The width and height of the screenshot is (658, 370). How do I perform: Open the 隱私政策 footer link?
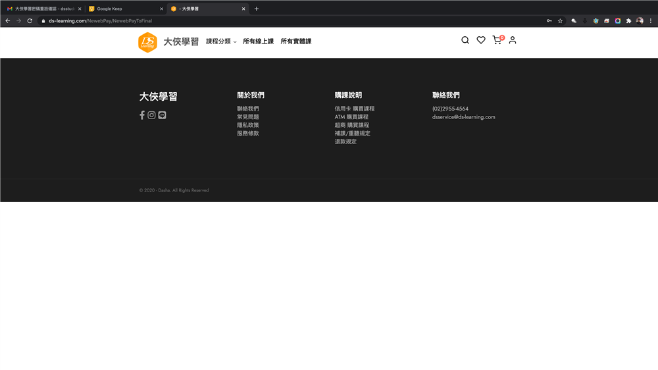point(248,125)
